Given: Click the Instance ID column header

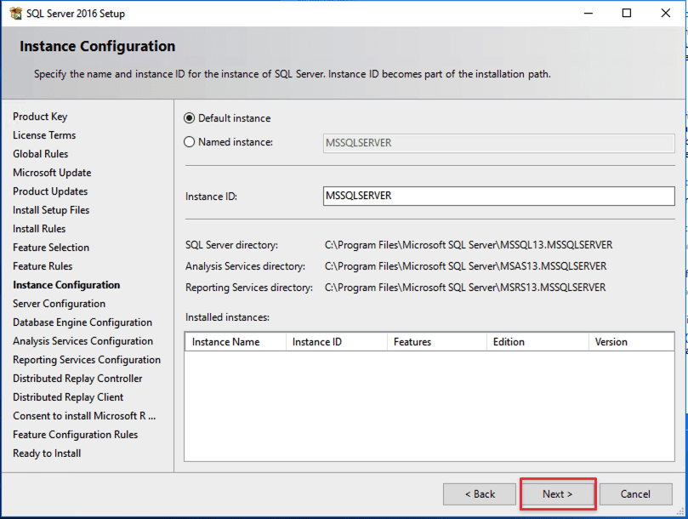Looking at the screenshot, I should pyautogui.click(x=335, y=342).
